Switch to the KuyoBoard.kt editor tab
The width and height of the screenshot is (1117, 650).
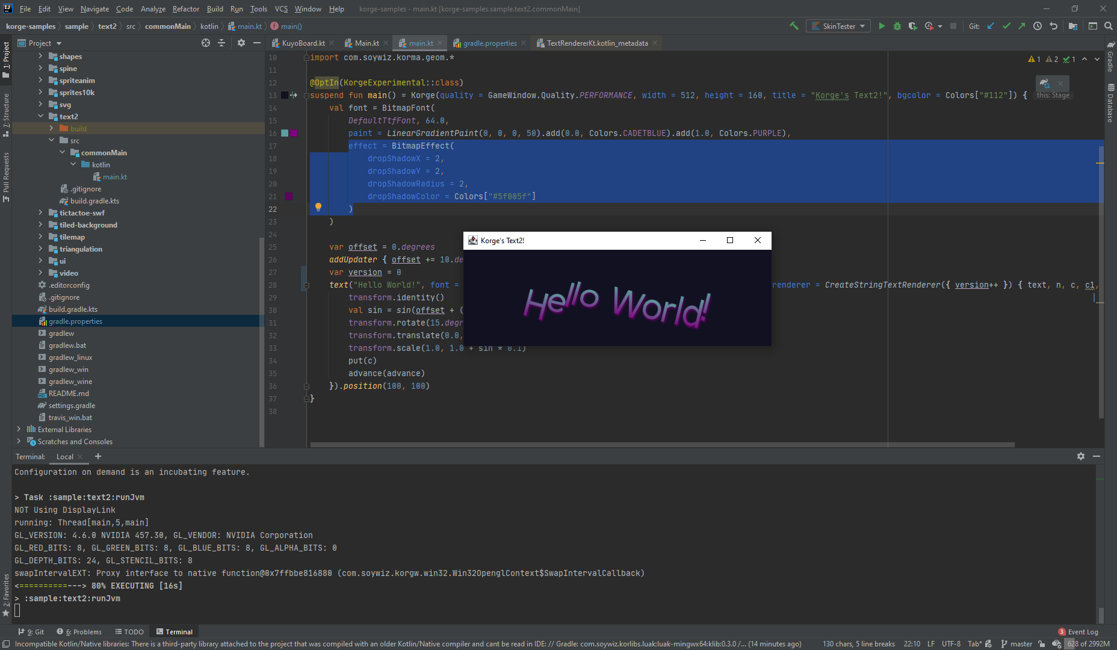[303, 43]
